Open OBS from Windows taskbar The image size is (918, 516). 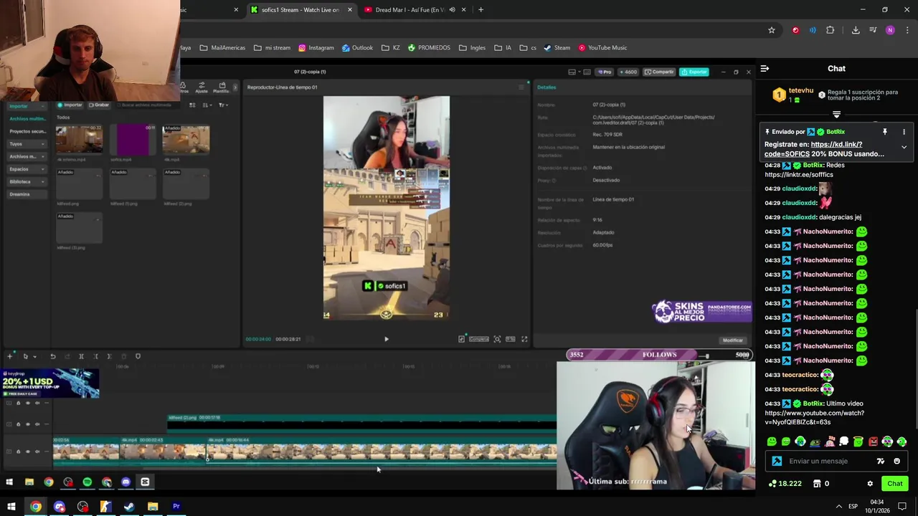click(x=83, y=507)
